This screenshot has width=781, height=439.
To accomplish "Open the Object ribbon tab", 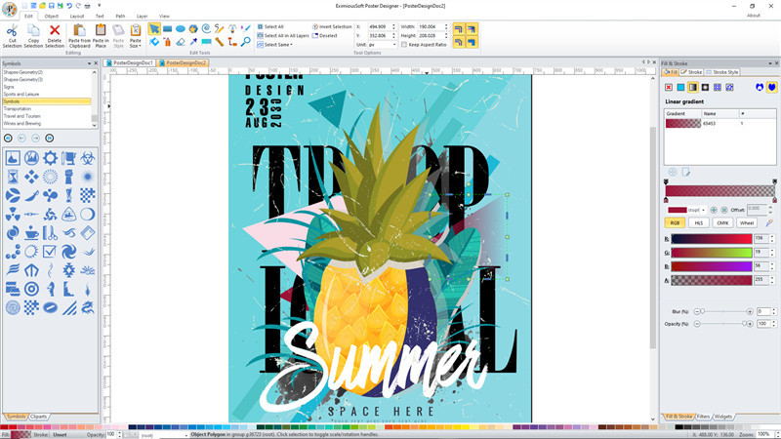I will pos(52,16).
